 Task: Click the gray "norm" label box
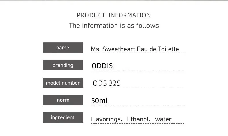(x=63, y=100)
